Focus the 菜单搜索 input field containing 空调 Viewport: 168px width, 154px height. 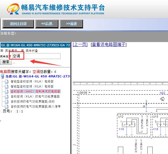tap(36, 56)
